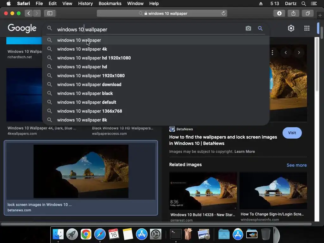Open Finder from the Dock
Screen dimensions: 324x243
(x=58, y=234)
